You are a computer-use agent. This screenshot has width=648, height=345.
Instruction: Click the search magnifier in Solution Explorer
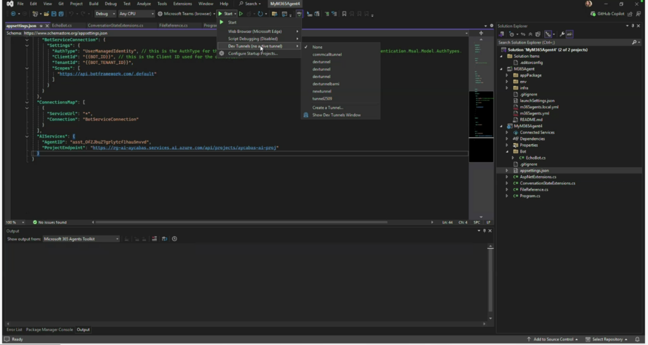point(634,42)
